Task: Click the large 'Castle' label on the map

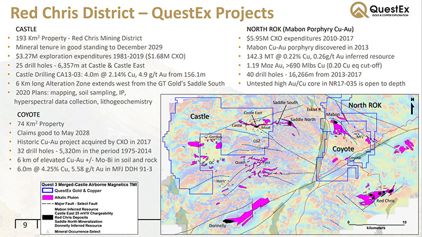Action: click(x=200, y=116)
